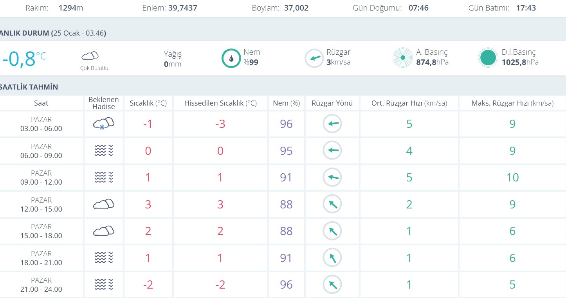
Task: Click the Maks. Rüzgar Hızı column header
Action: coord(512,103)
